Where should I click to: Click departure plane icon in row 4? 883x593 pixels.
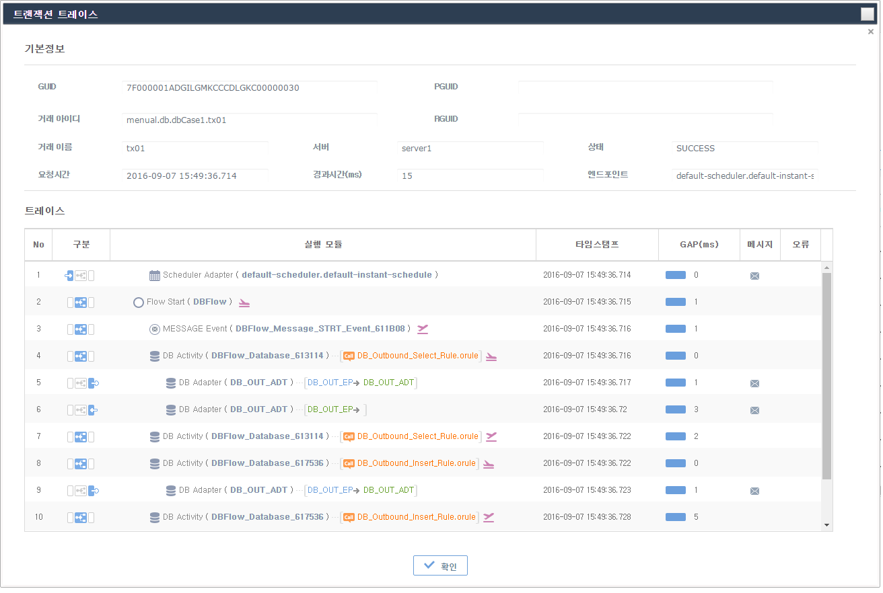point(491,356)
